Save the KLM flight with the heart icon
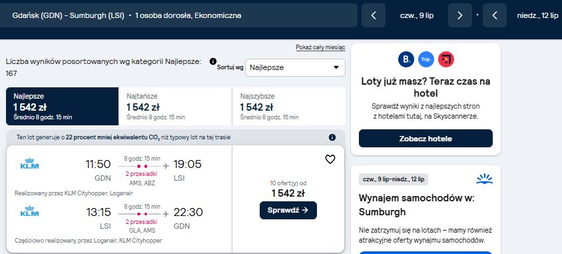Viewport: 562px width, 254px height. coord(330,159)
